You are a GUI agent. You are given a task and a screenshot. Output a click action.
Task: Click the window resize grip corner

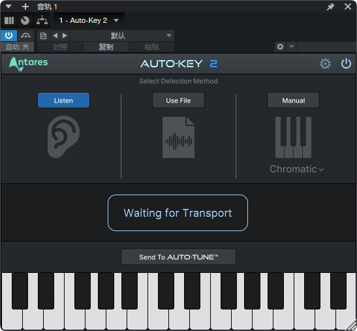pyautogui.click(x=352, y=326)
